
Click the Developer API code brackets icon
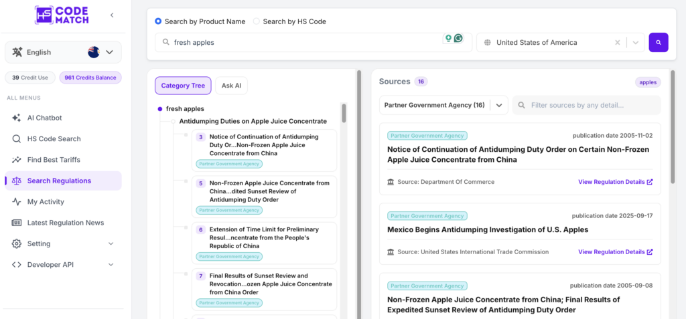16,265
